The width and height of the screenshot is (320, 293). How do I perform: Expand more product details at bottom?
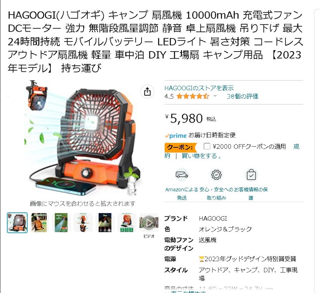pos(185,292)
